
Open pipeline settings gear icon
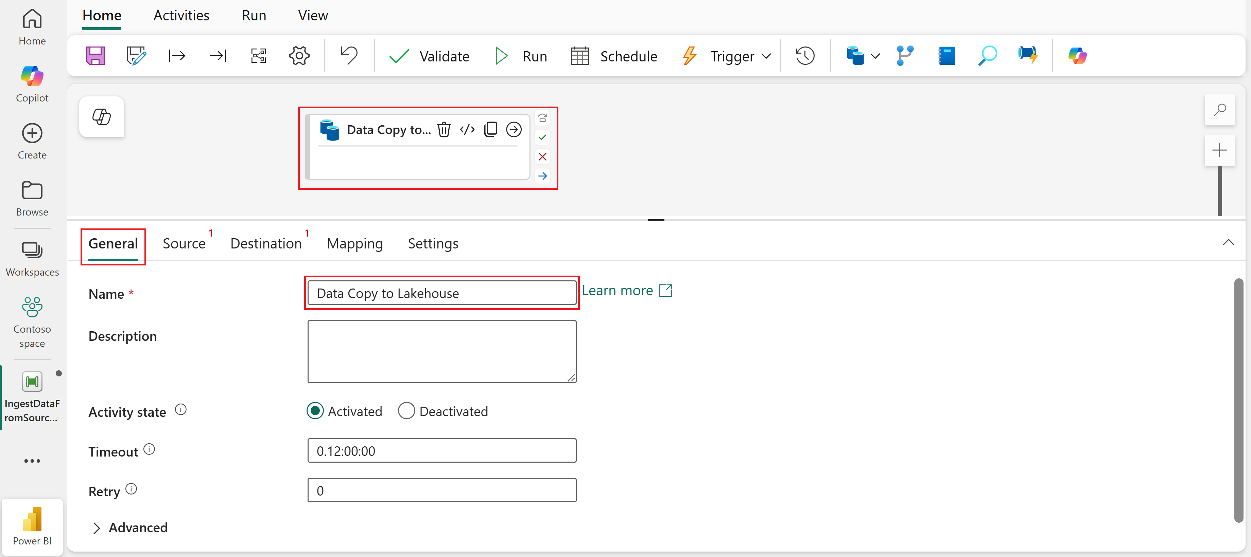tap(299, 56)
